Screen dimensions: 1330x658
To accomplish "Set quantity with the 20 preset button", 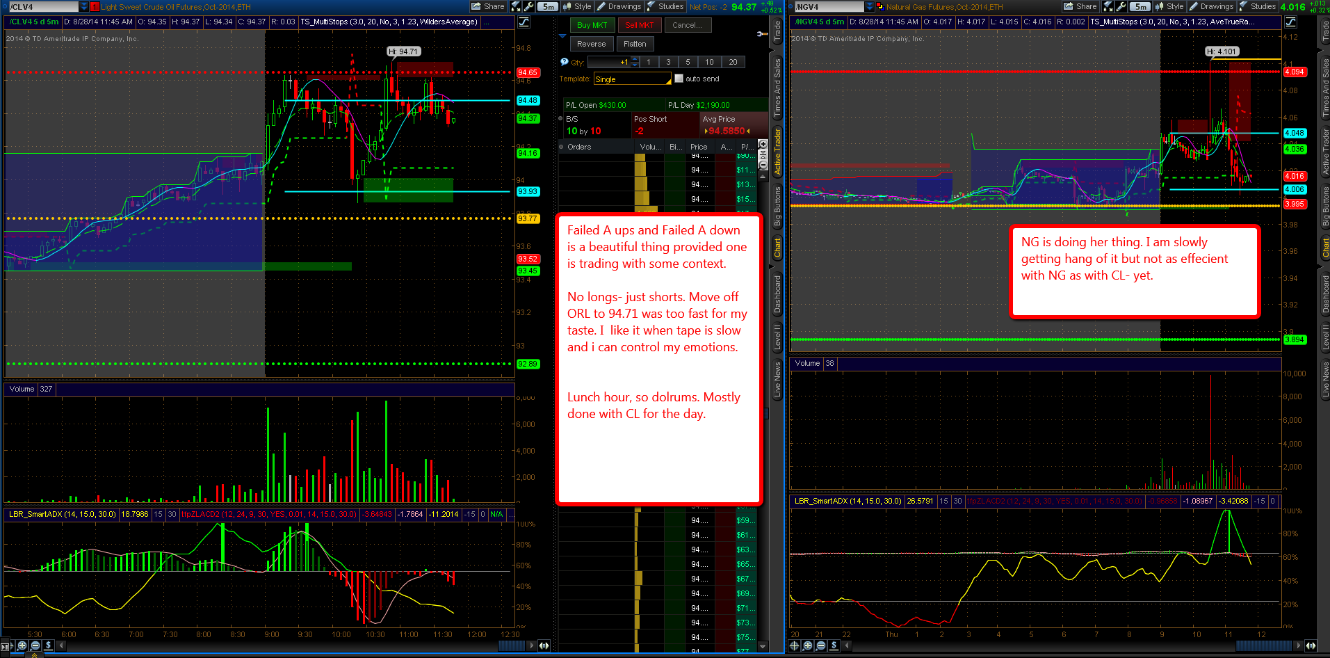I will click(733, 62).
